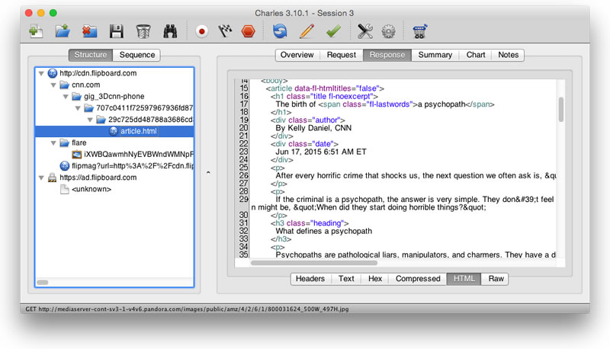Collapse the http://cdn.flipboard.com tree node
The image size is (610, 349).
41,73
